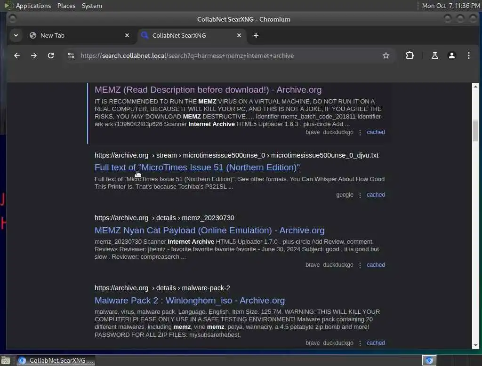Bookmark this page with the star icon
Screen dimensions: 482x366
click(386, 56)
